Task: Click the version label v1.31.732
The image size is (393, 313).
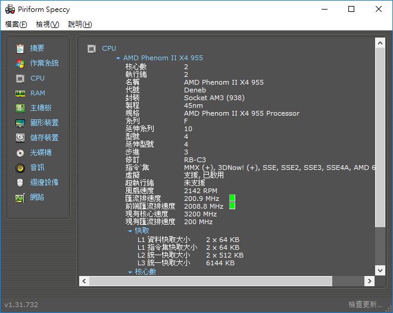Action: pos(21,305)
